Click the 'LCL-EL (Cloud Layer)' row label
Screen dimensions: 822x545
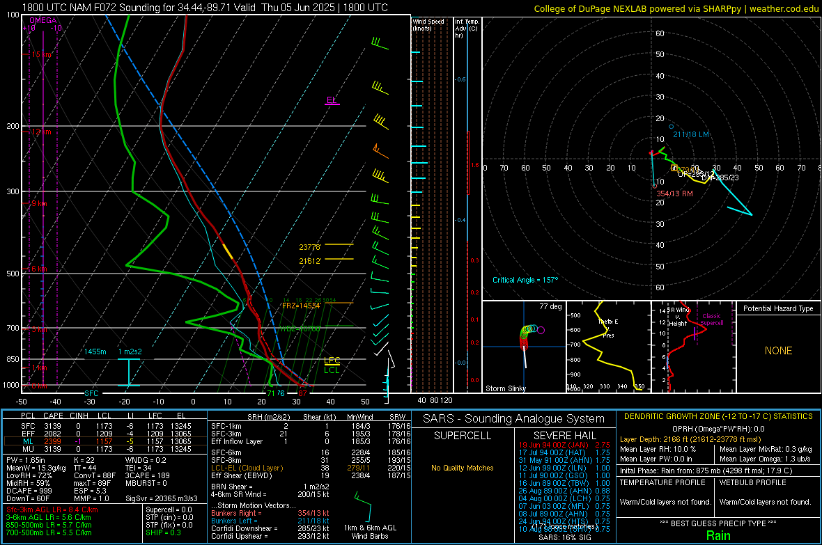tap(247, 468)
